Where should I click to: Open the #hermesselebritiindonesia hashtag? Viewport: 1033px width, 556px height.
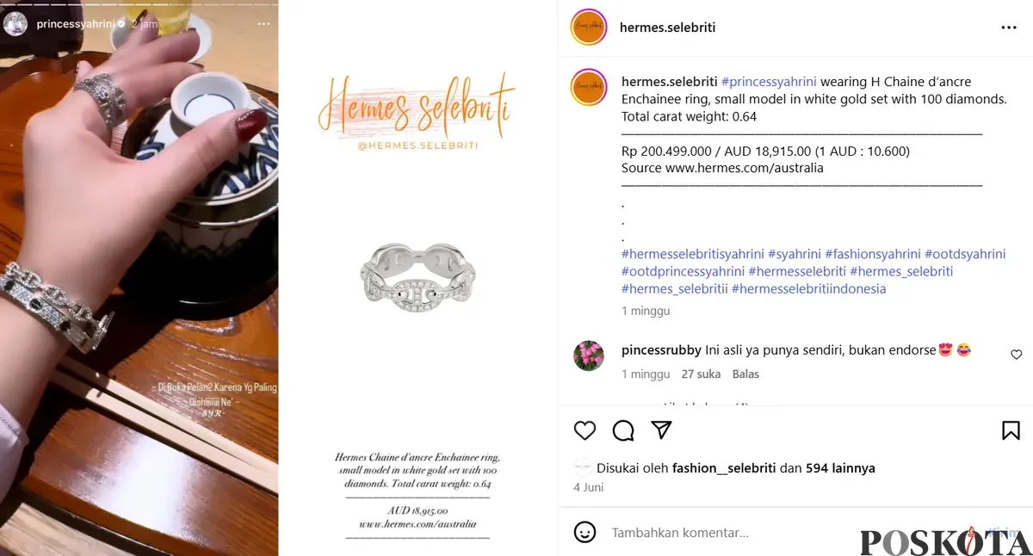[808, 288]
